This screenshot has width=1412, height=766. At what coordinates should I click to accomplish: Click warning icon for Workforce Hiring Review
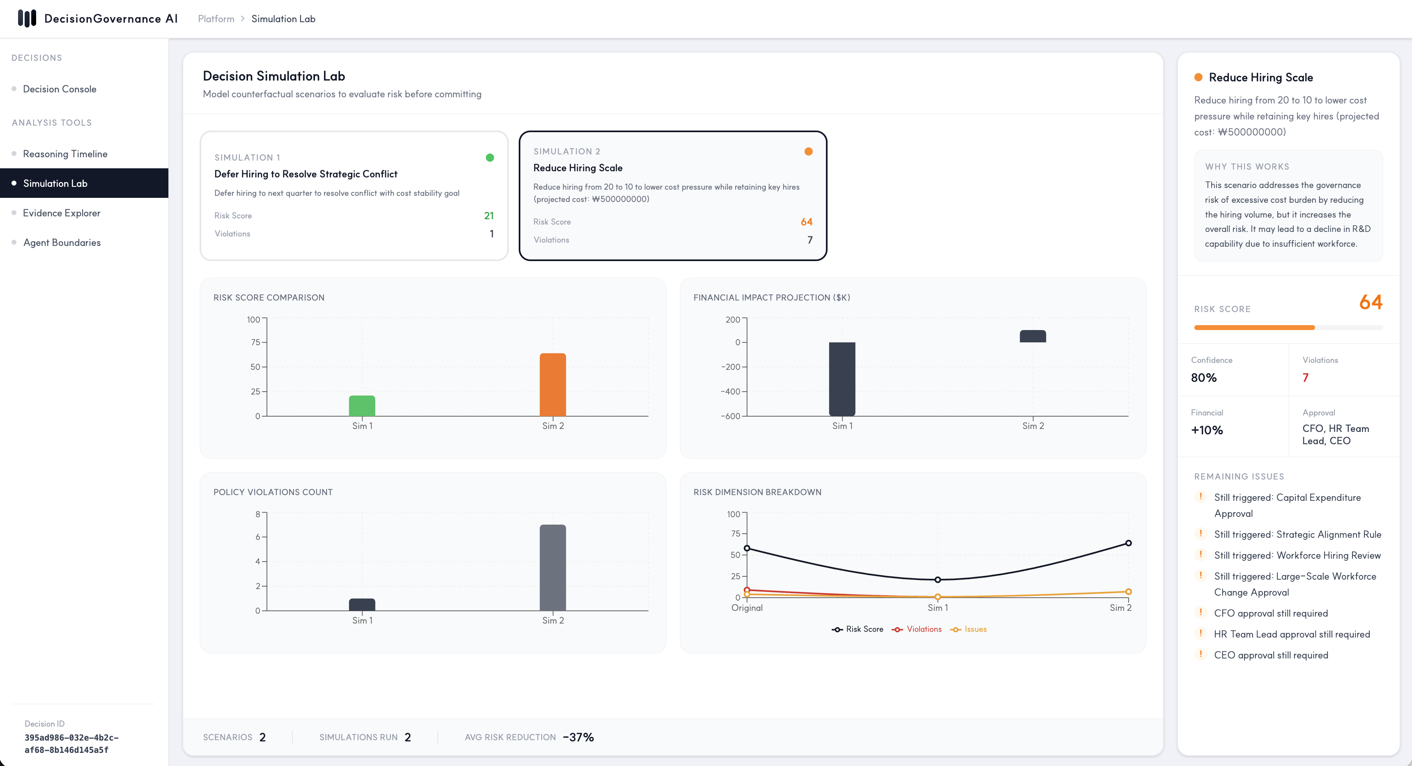(x=1200, y=555)
